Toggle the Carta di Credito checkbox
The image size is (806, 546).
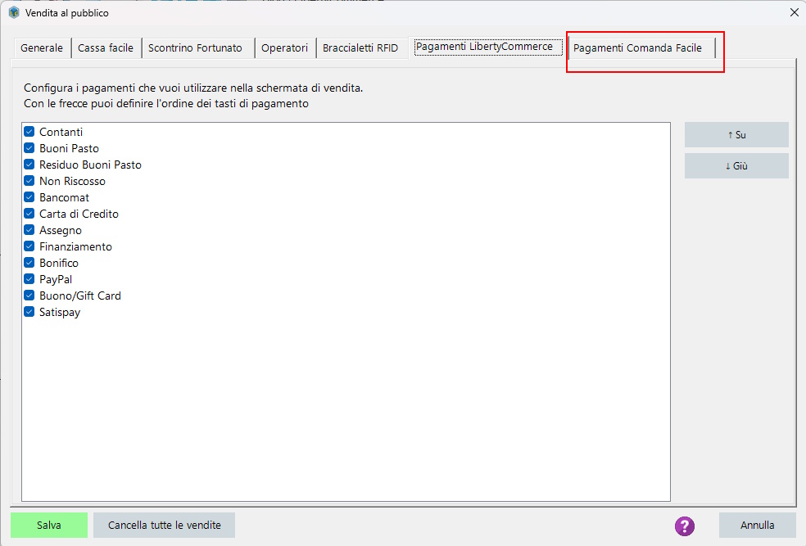(29, 214)
